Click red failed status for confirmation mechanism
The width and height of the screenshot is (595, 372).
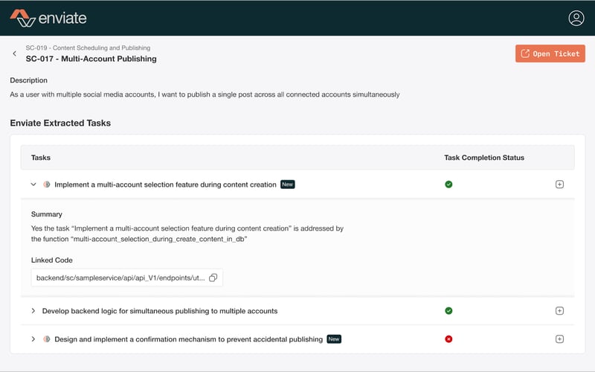[448, 339]
